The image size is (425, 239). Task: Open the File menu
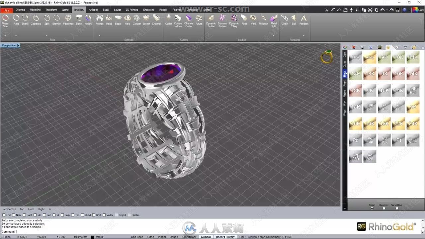7,10
